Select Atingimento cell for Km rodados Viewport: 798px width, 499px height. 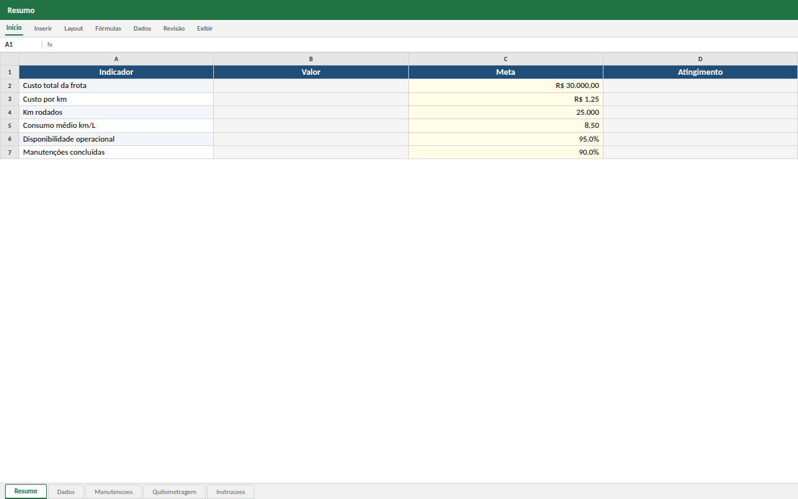pyautogui.click(x=700, y=112)
